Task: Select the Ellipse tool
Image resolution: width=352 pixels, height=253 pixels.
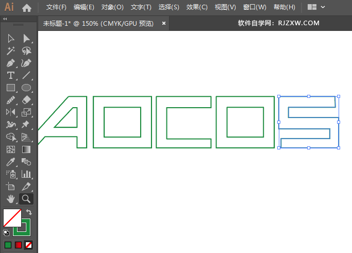Action: pos(26,88)
